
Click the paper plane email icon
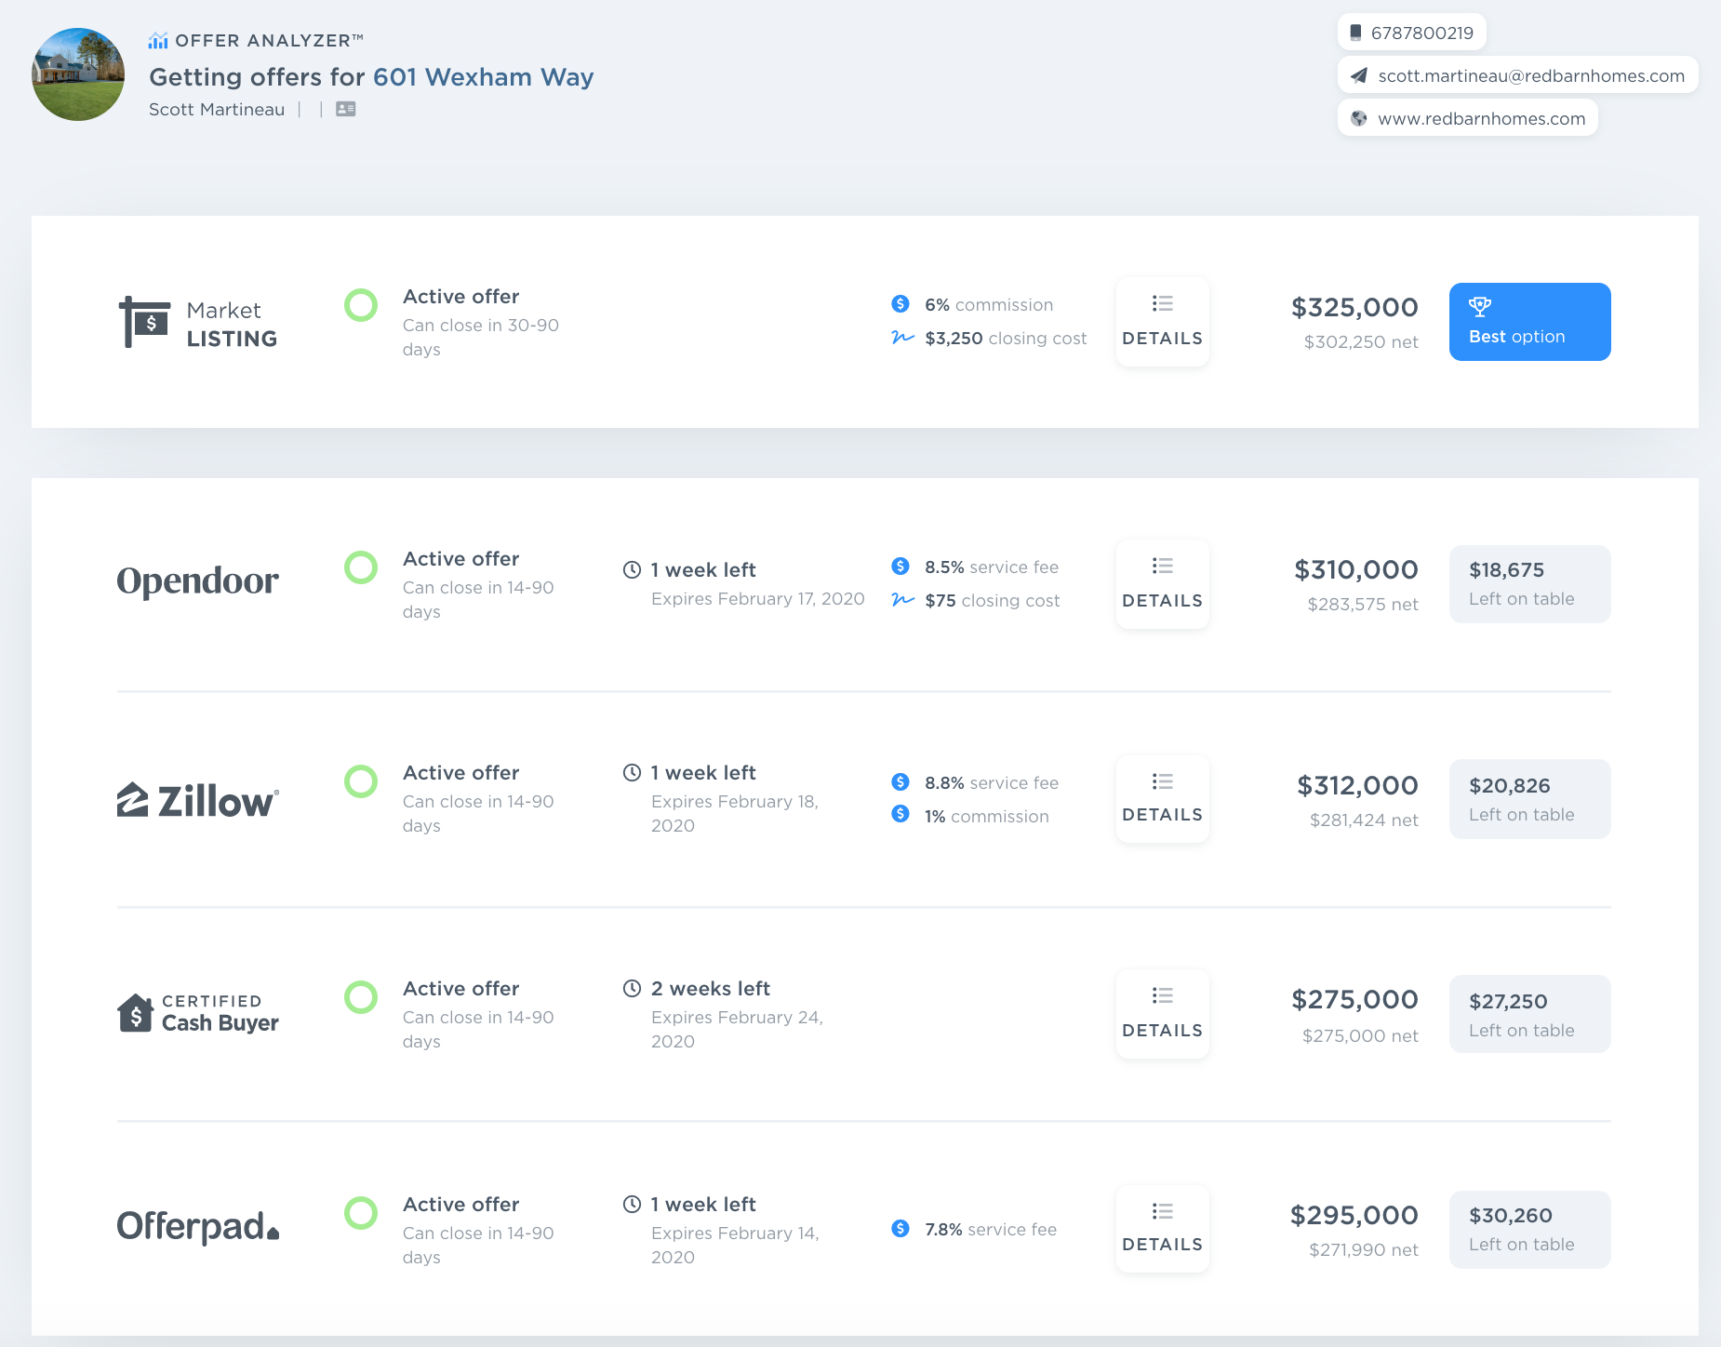pos(1359,75)
